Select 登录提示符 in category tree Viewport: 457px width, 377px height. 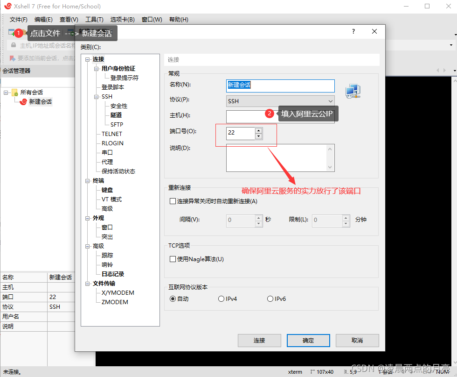tap(125, 78)
